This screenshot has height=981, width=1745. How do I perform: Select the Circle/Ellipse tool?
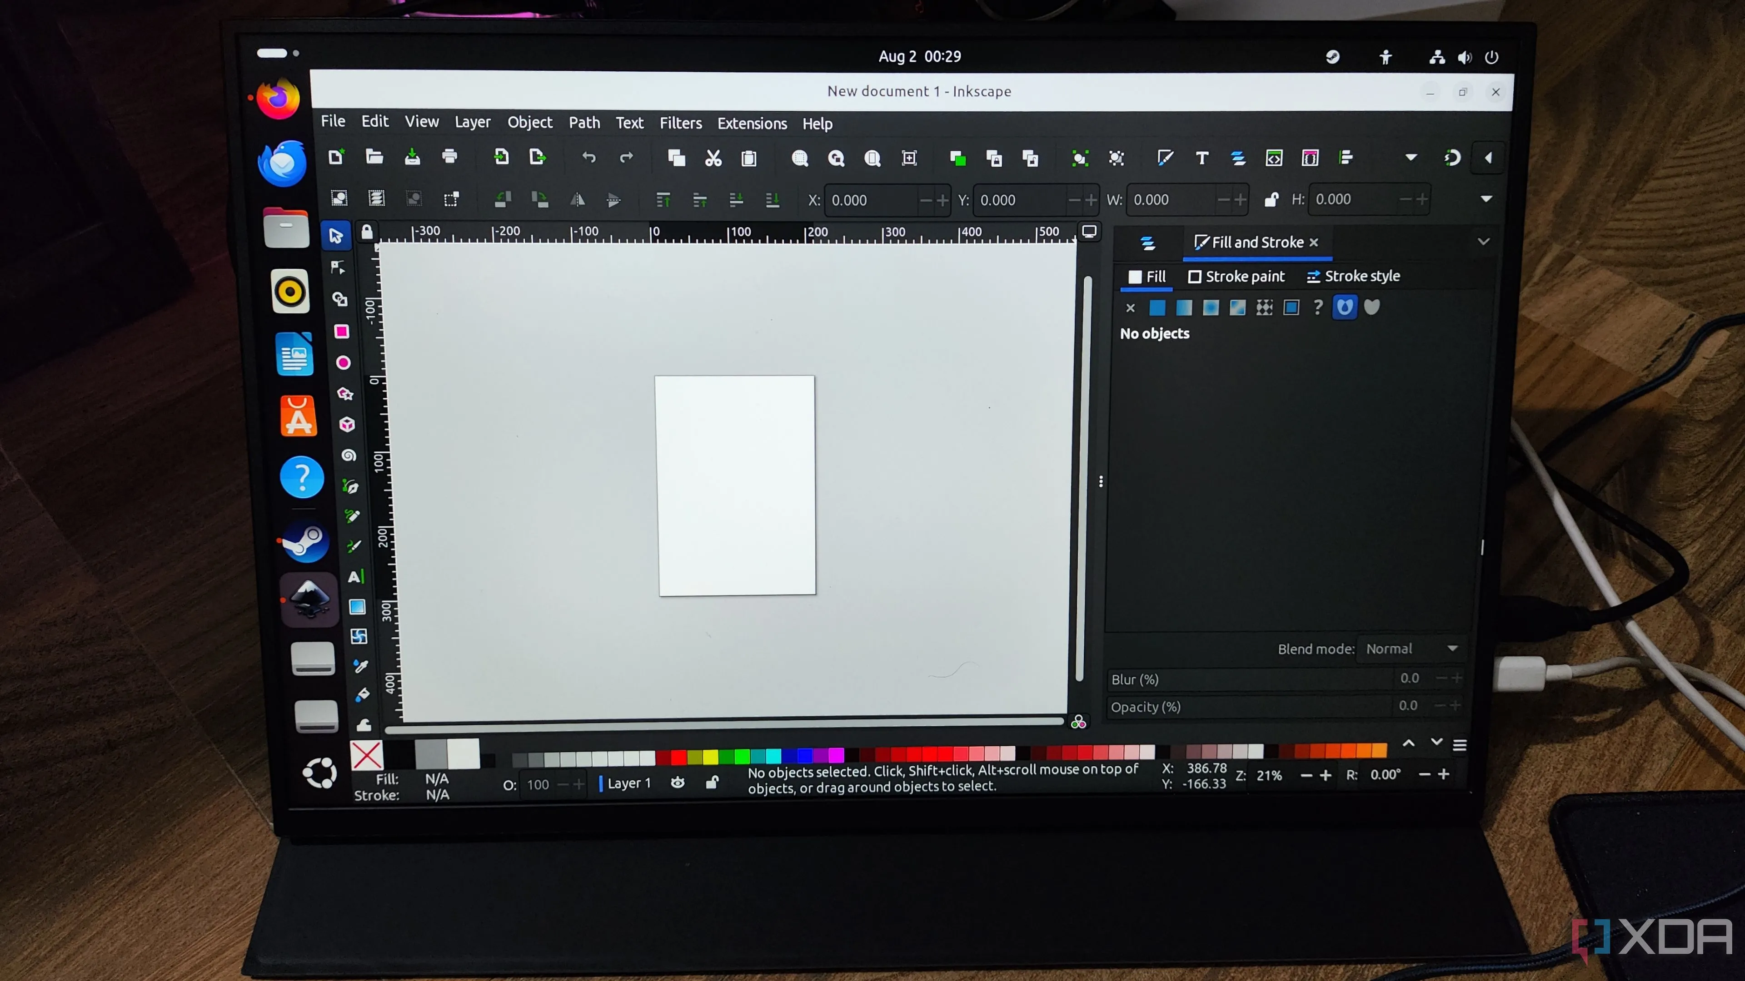[344, 363]
